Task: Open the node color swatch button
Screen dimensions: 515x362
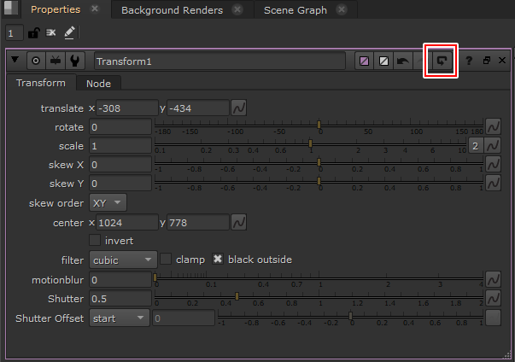Action: [364, 61]
